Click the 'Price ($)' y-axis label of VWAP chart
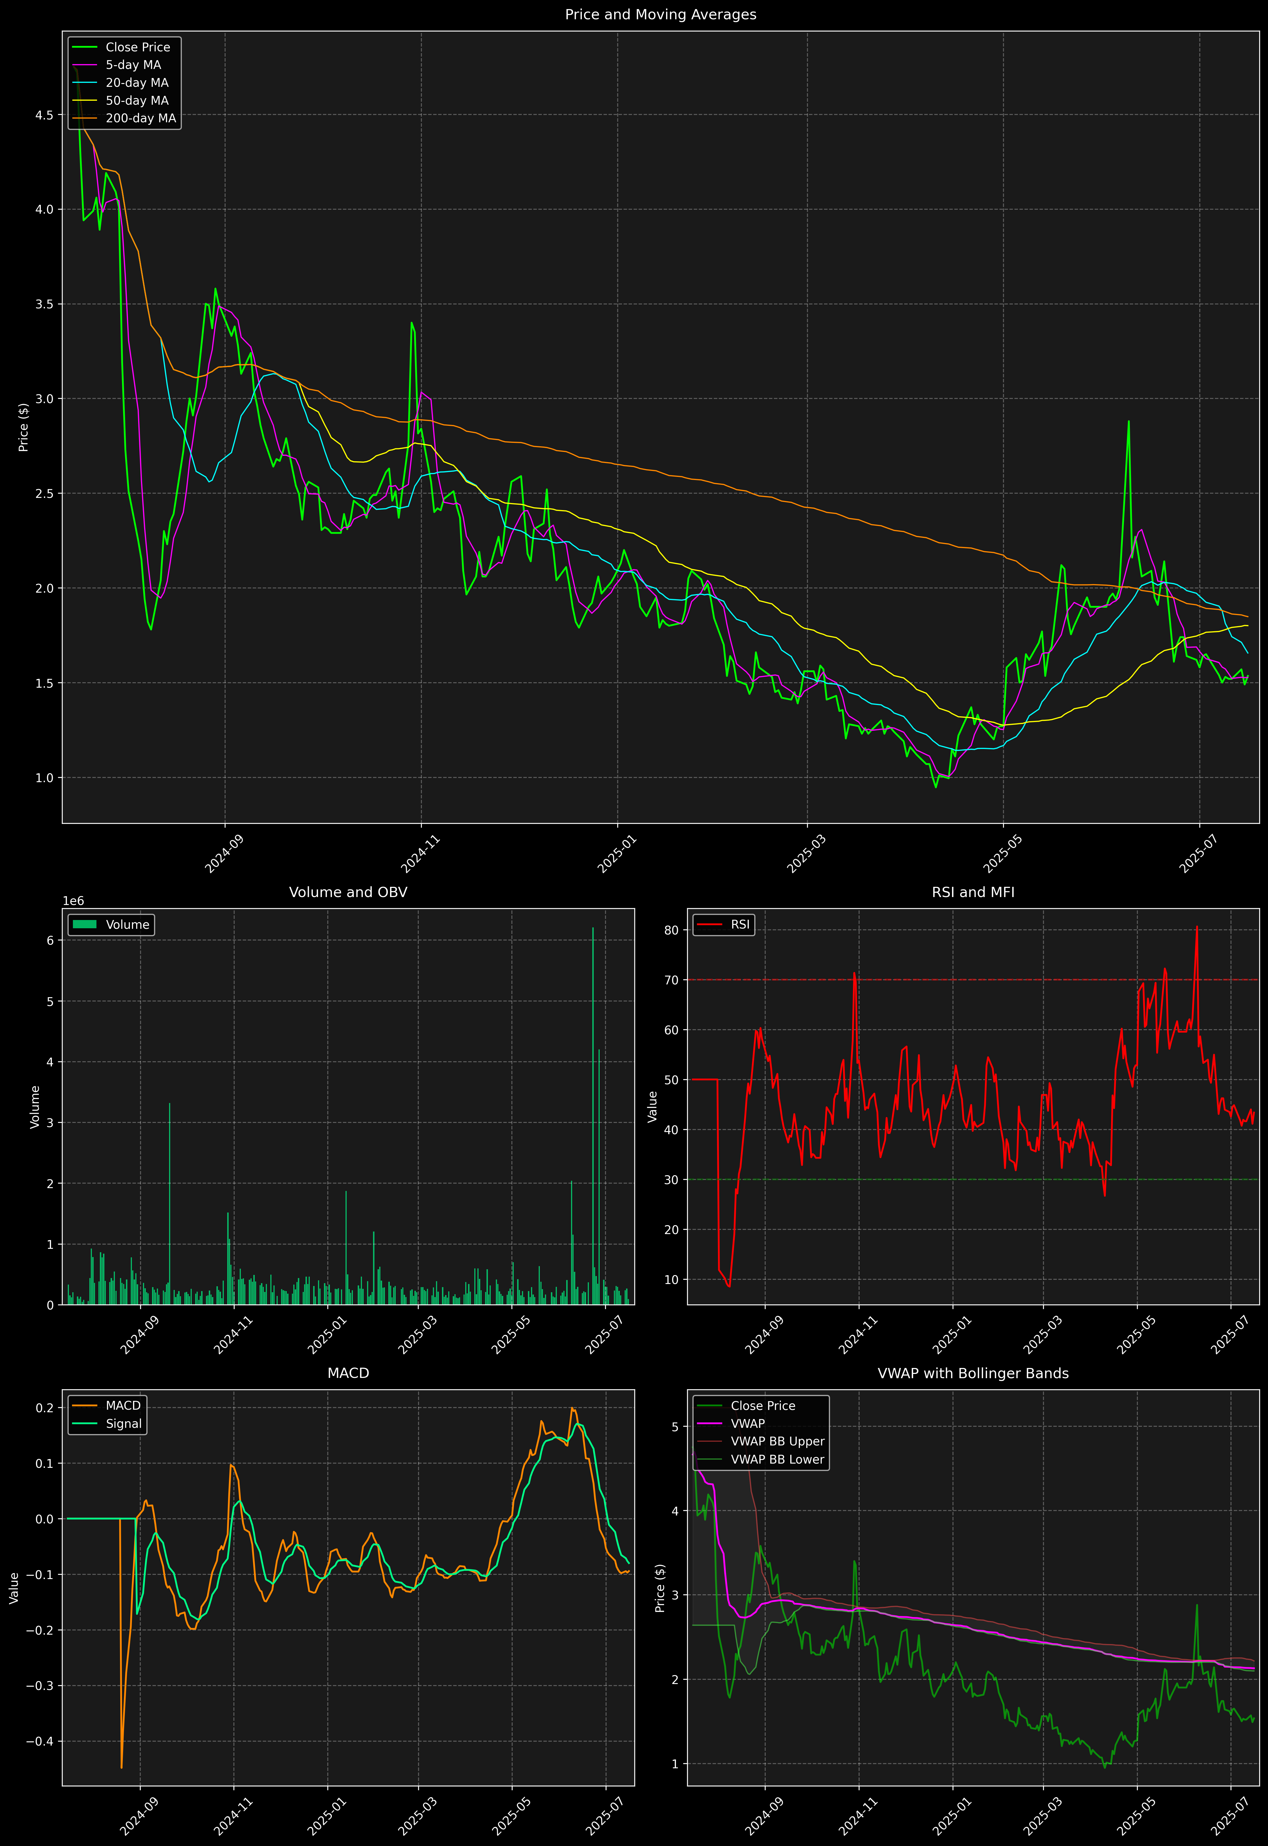Screen dimensions: 1268x1846 [x=660, y=1588]
